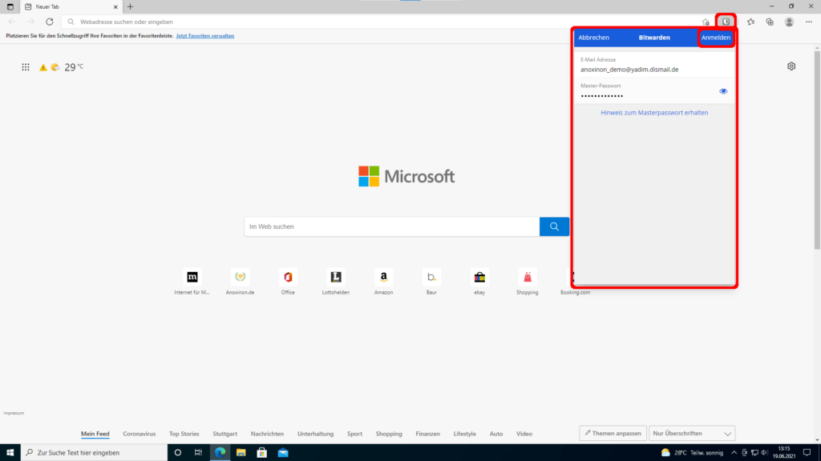
Task: Select the Auto feed tab
Action: click(495, 434)
